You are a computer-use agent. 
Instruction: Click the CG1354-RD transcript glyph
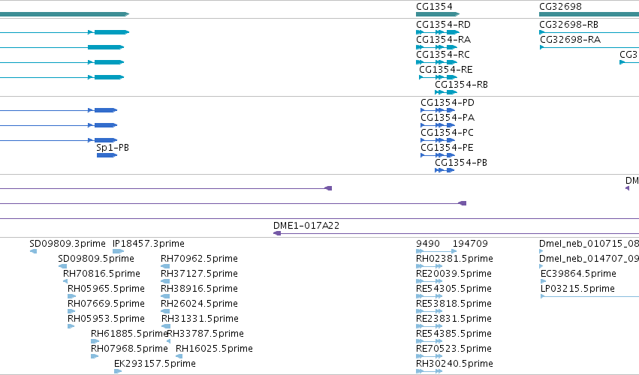(438, 32)
